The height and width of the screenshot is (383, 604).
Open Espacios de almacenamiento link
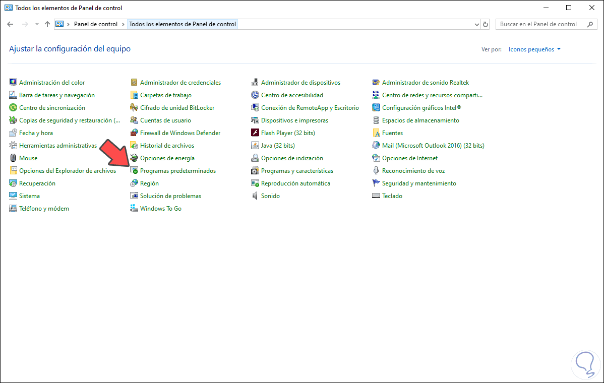click(x=420, y=120)
